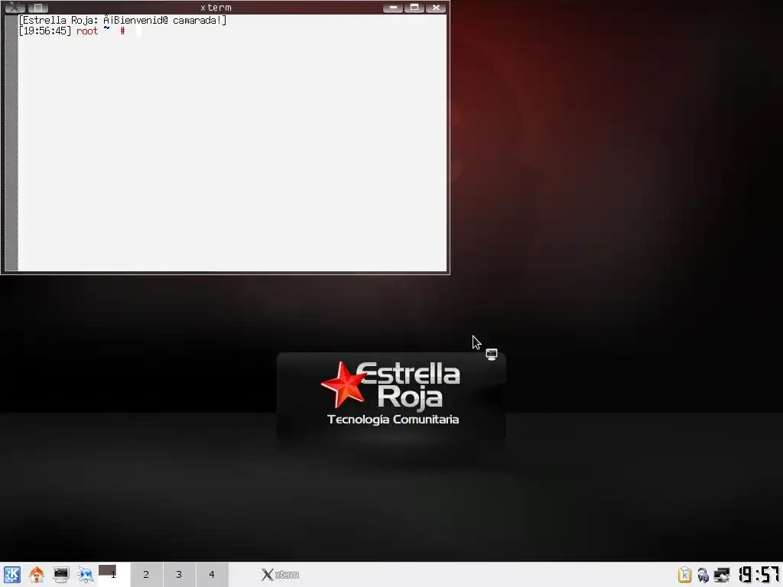Screen dimensions: 783x587
Task: Switch to virtual desktop 3
Action: click(179, 575)
